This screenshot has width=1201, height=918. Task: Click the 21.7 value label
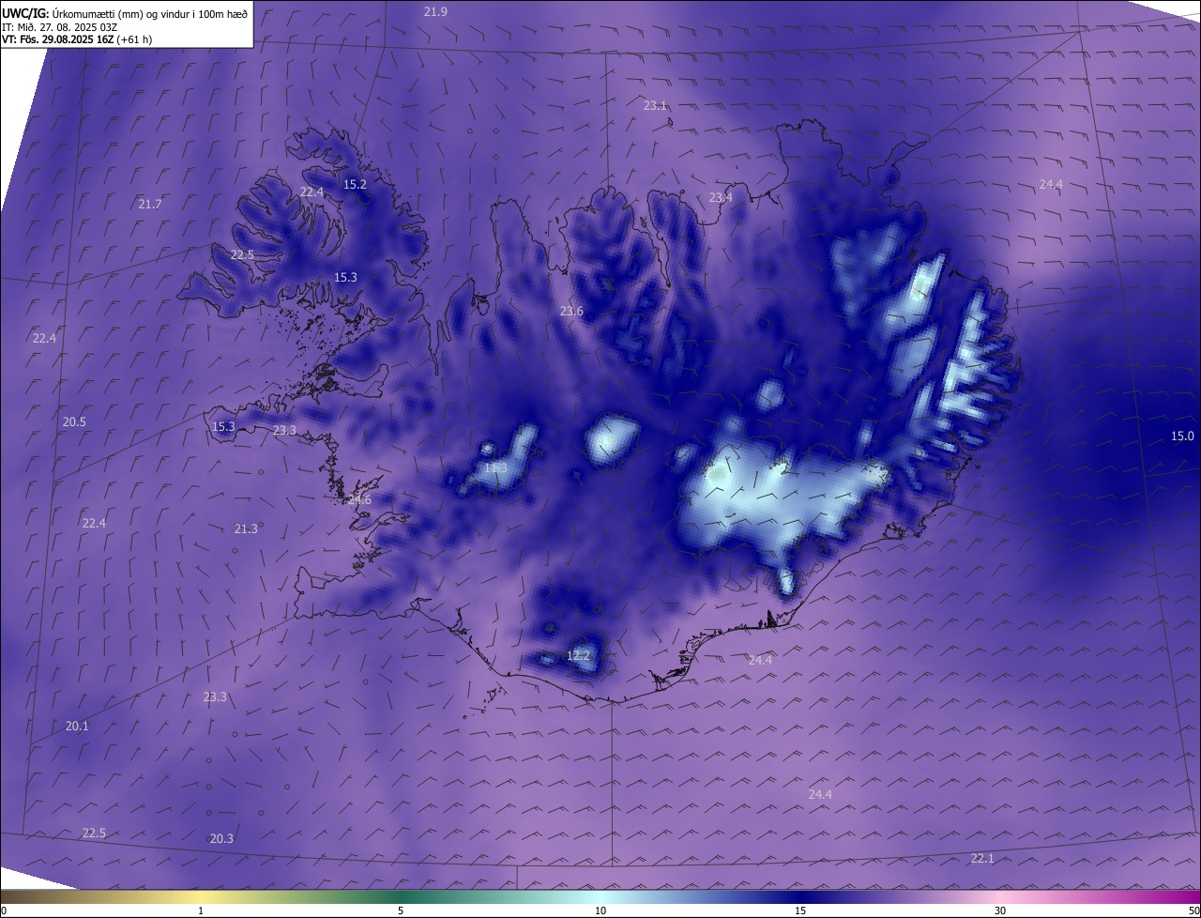click(150, 205)
